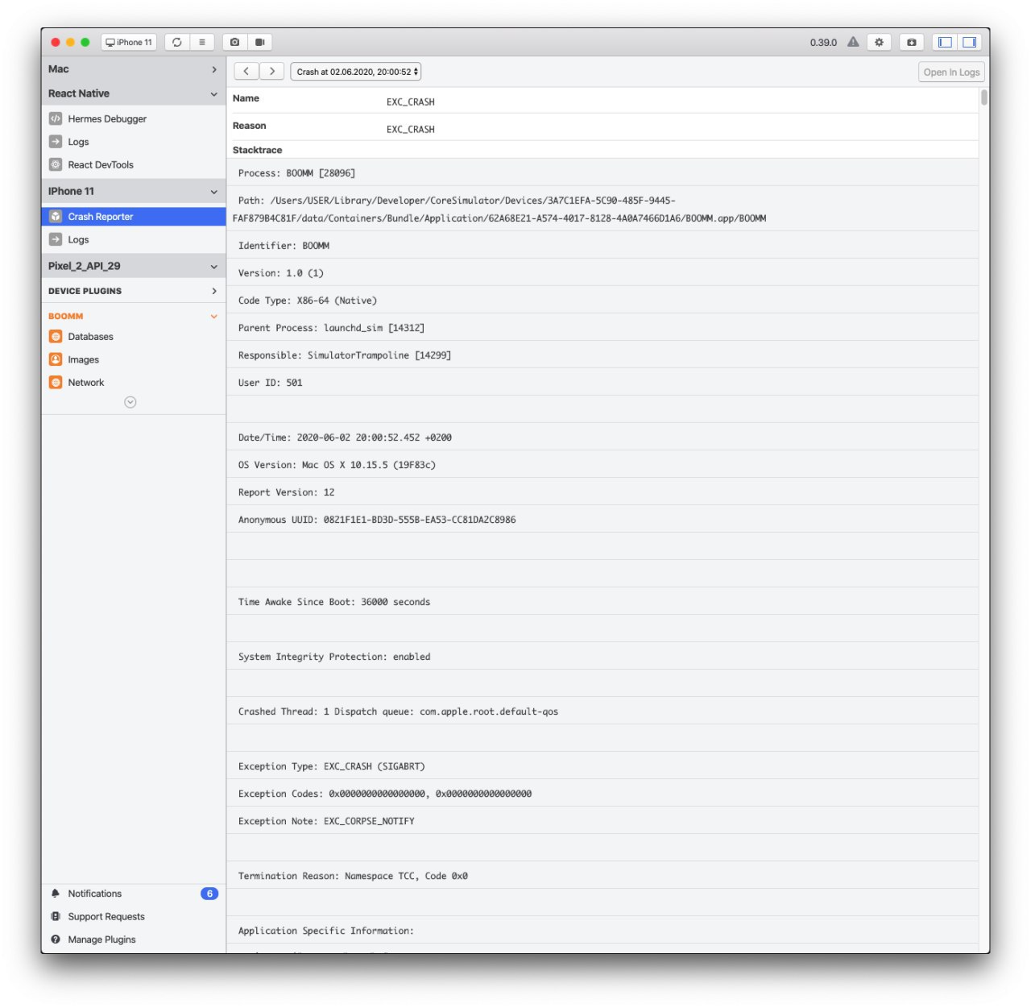The width and height of the screenshot is (1031, 1008).
Task: Open Notifications panel
Action: 134,894
